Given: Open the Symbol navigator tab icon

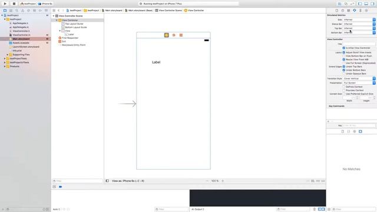Looking at the screenshot, I should (11, 11).
